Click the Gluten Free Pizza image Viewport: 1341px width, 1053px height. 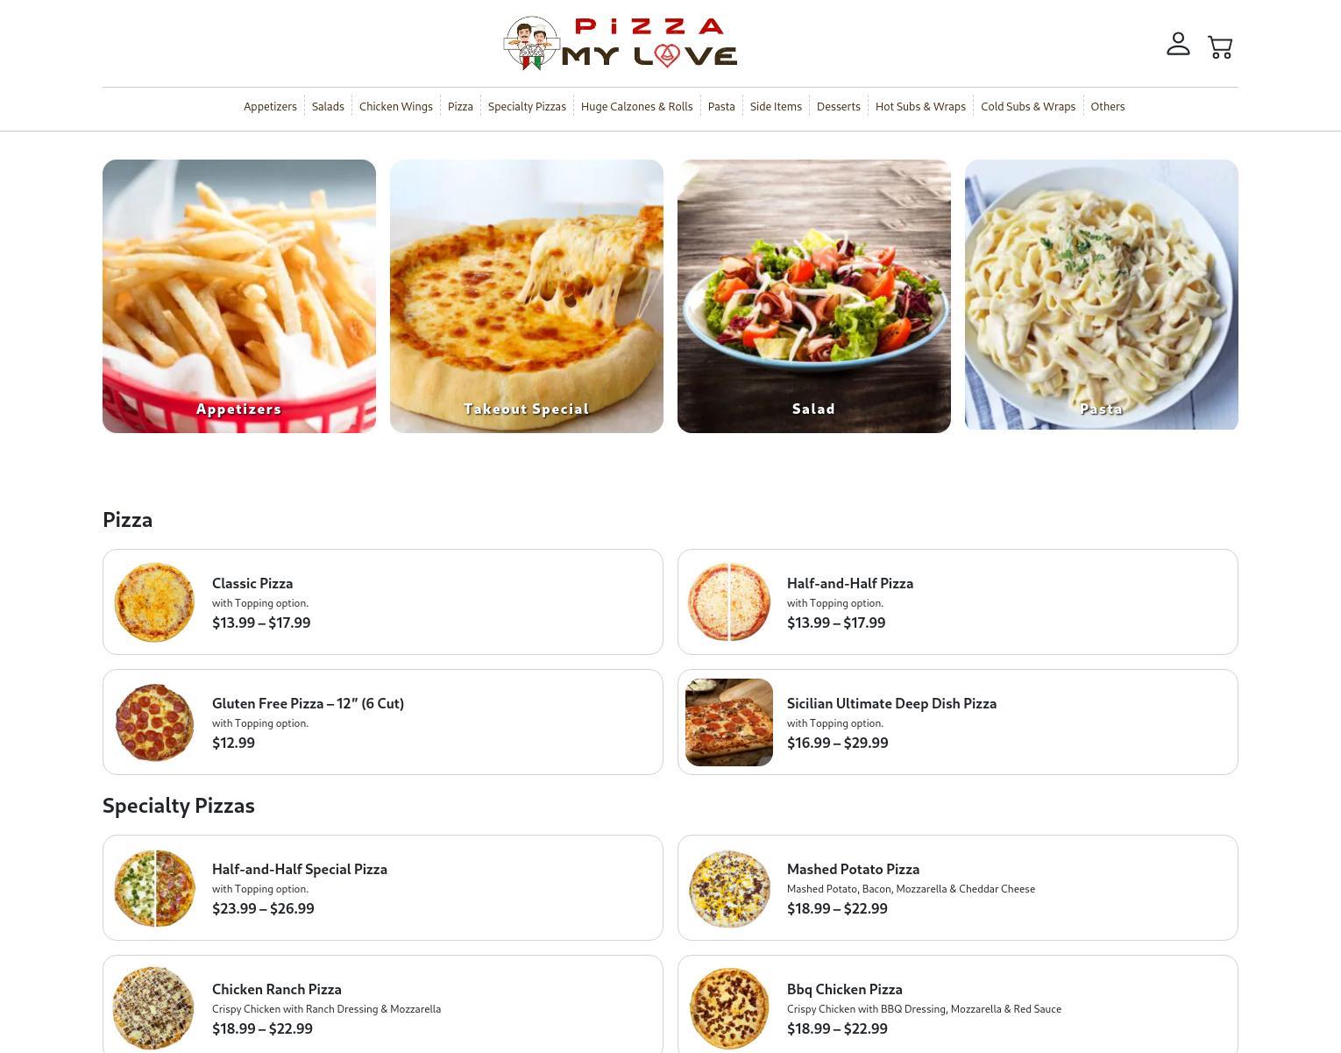click(154, 722)
